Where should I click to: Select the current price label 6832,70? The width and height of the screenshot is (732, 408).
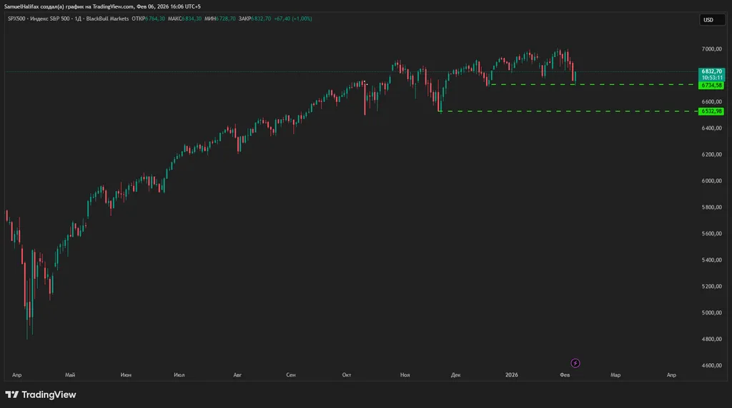pyautogui.click(x=711, y=72)
